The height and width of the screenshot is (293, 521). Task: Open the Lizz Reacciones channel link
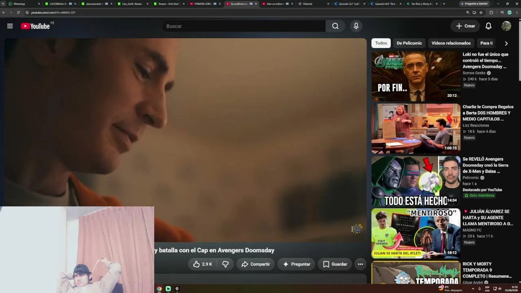click(x=476, y=125)
